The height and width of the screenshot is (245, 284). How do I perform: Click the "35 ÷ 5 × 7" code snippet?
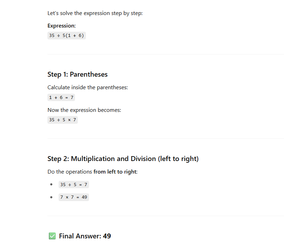[62, 120]
